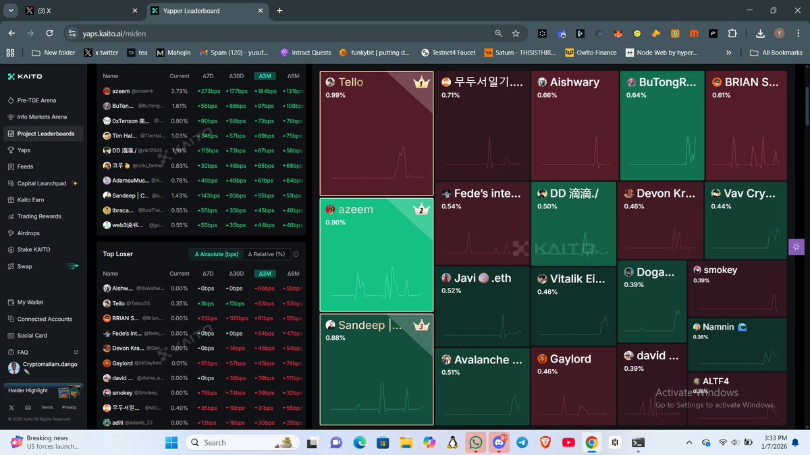
Task: Sort the upper table by Δ3M
Action: pyautogui.click(x=264, y=76)
